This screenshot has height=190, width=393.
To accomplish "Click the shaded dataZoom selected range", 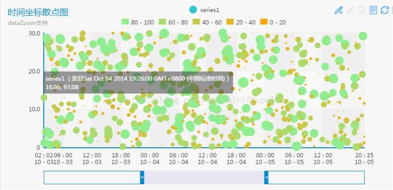I will point(204,178).
